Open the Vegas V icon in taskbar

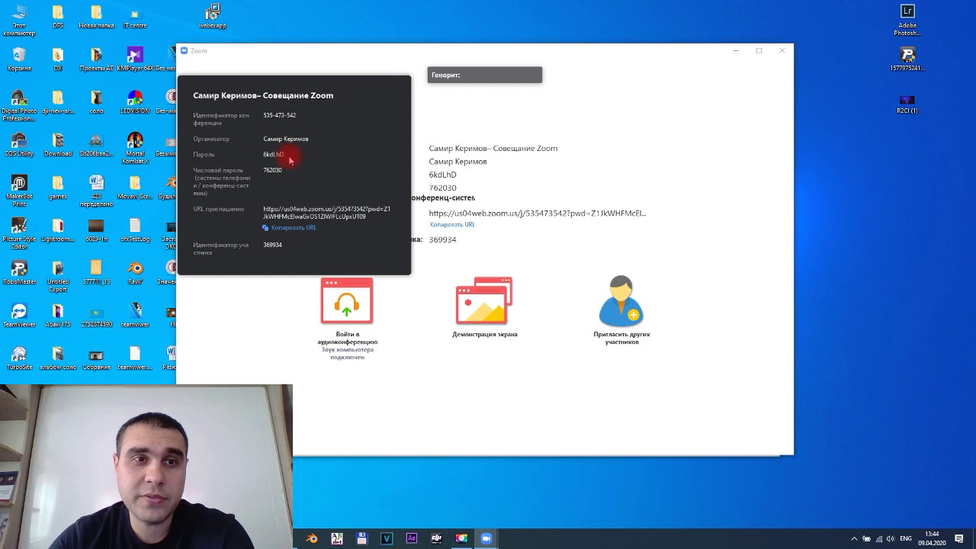(x=387, y=538)
